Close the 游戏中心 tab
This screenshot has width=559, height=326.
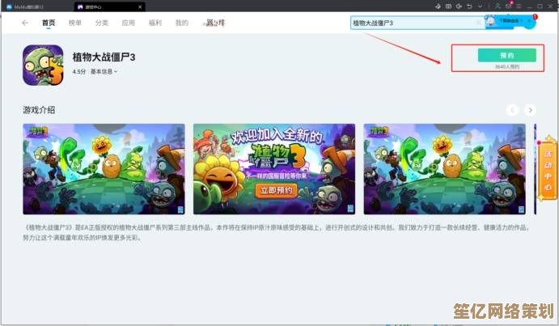(140, 6)
